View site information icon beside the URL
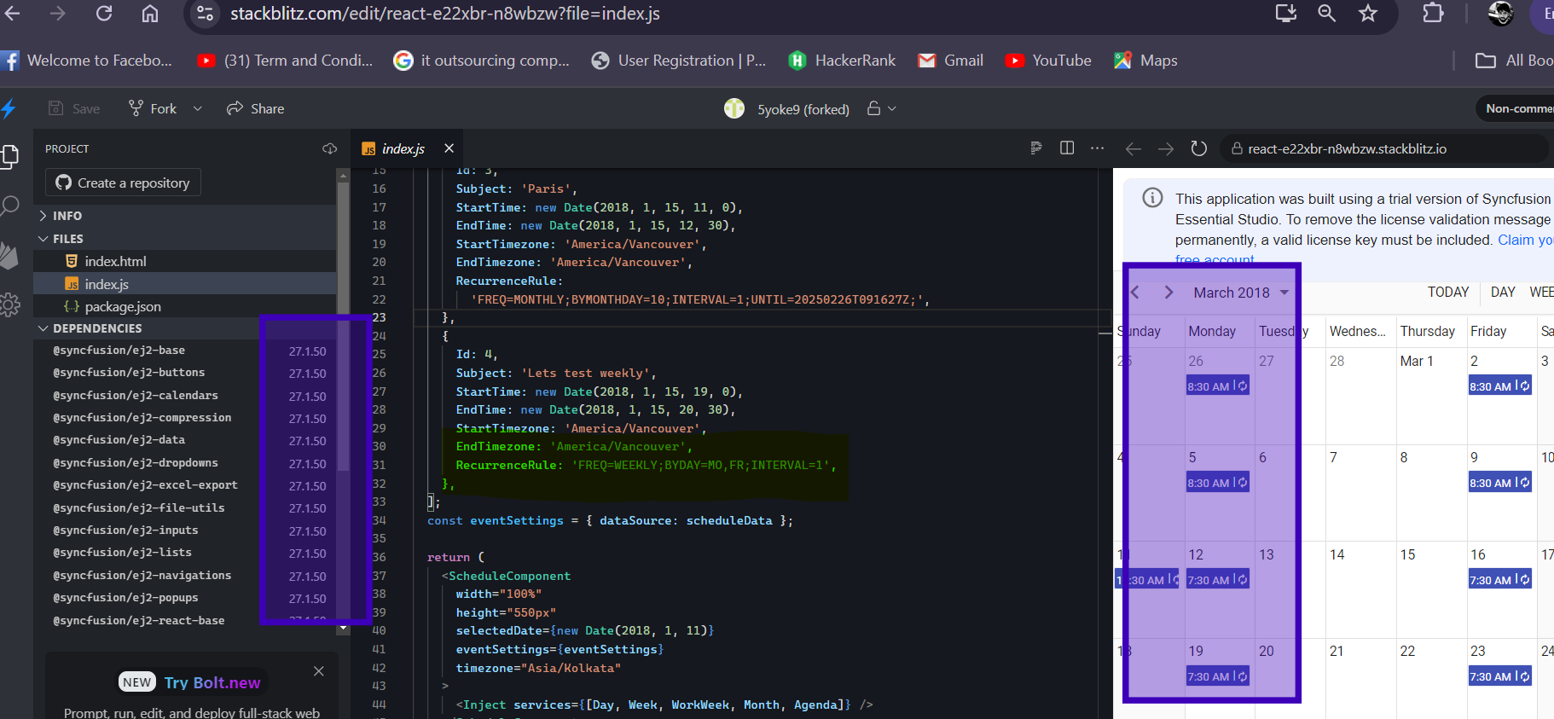 tap(205, 14)
